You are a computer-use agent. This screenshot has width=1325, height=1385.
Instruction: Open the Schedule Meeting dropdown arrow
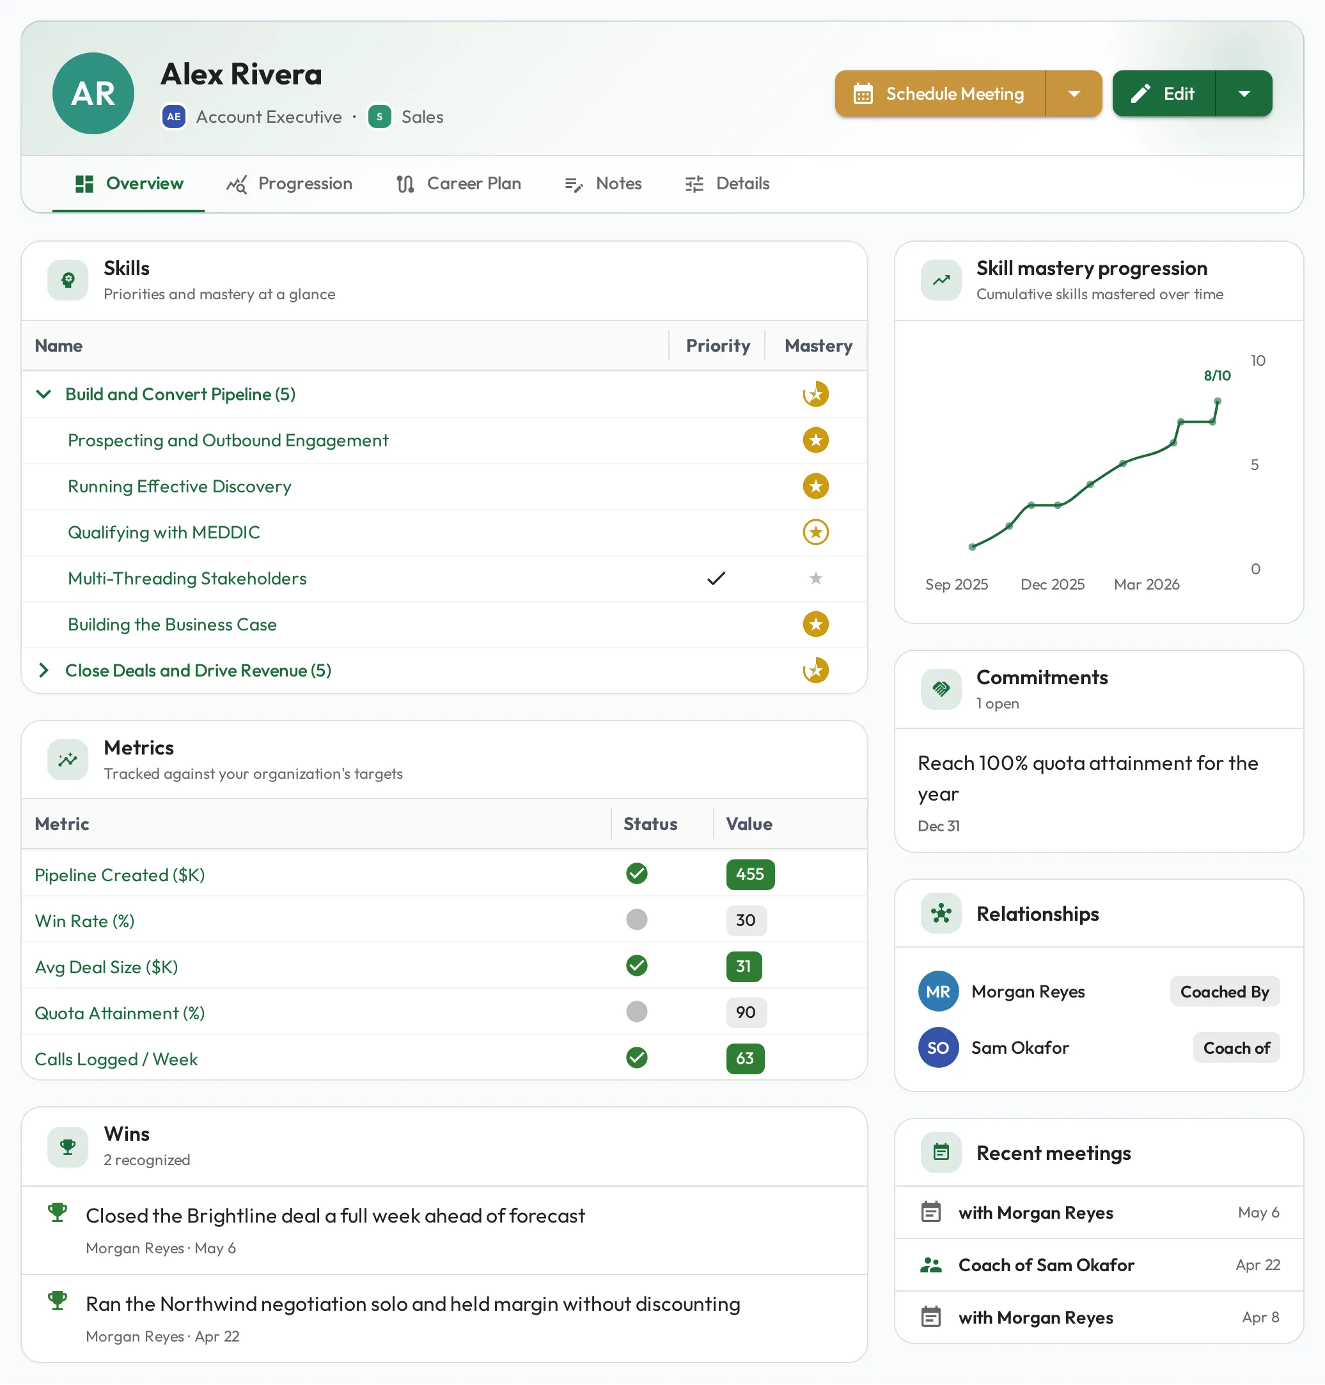(1074, 93)
